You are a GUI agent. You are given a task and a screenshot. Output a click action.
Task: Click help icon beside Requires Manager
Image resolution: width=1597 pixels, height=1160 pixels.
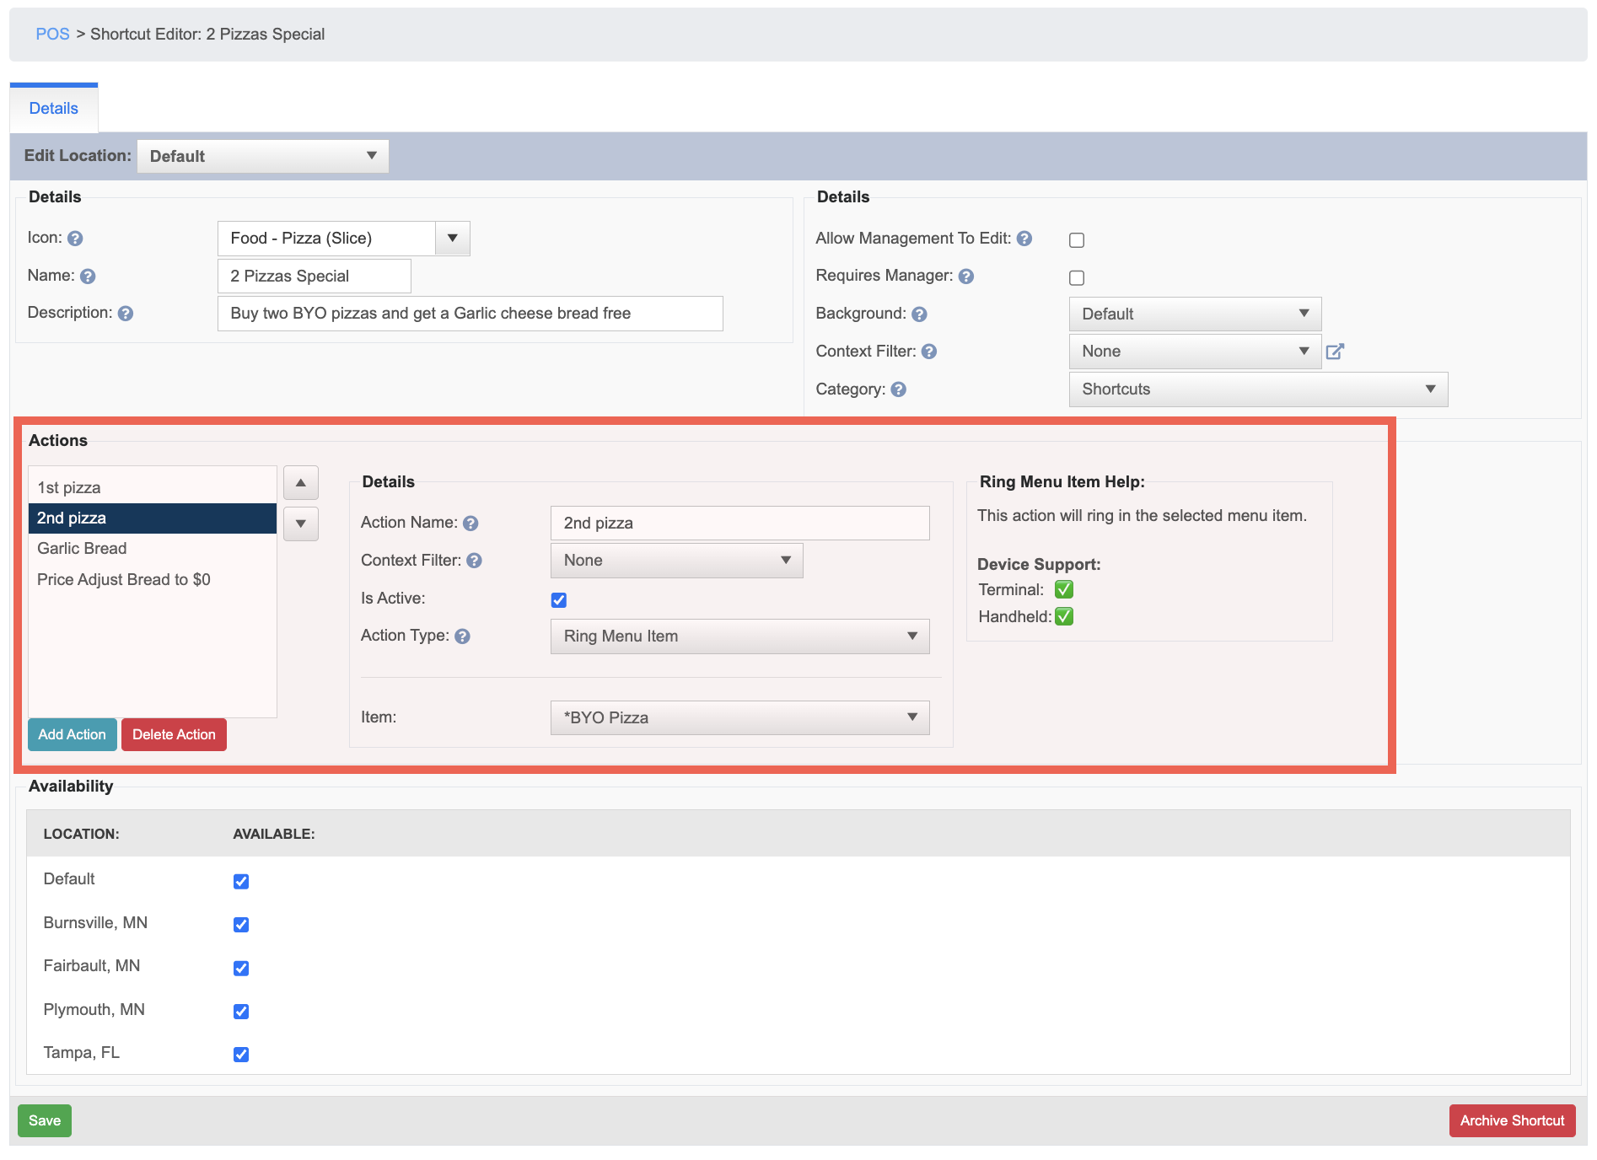point(966,277)
